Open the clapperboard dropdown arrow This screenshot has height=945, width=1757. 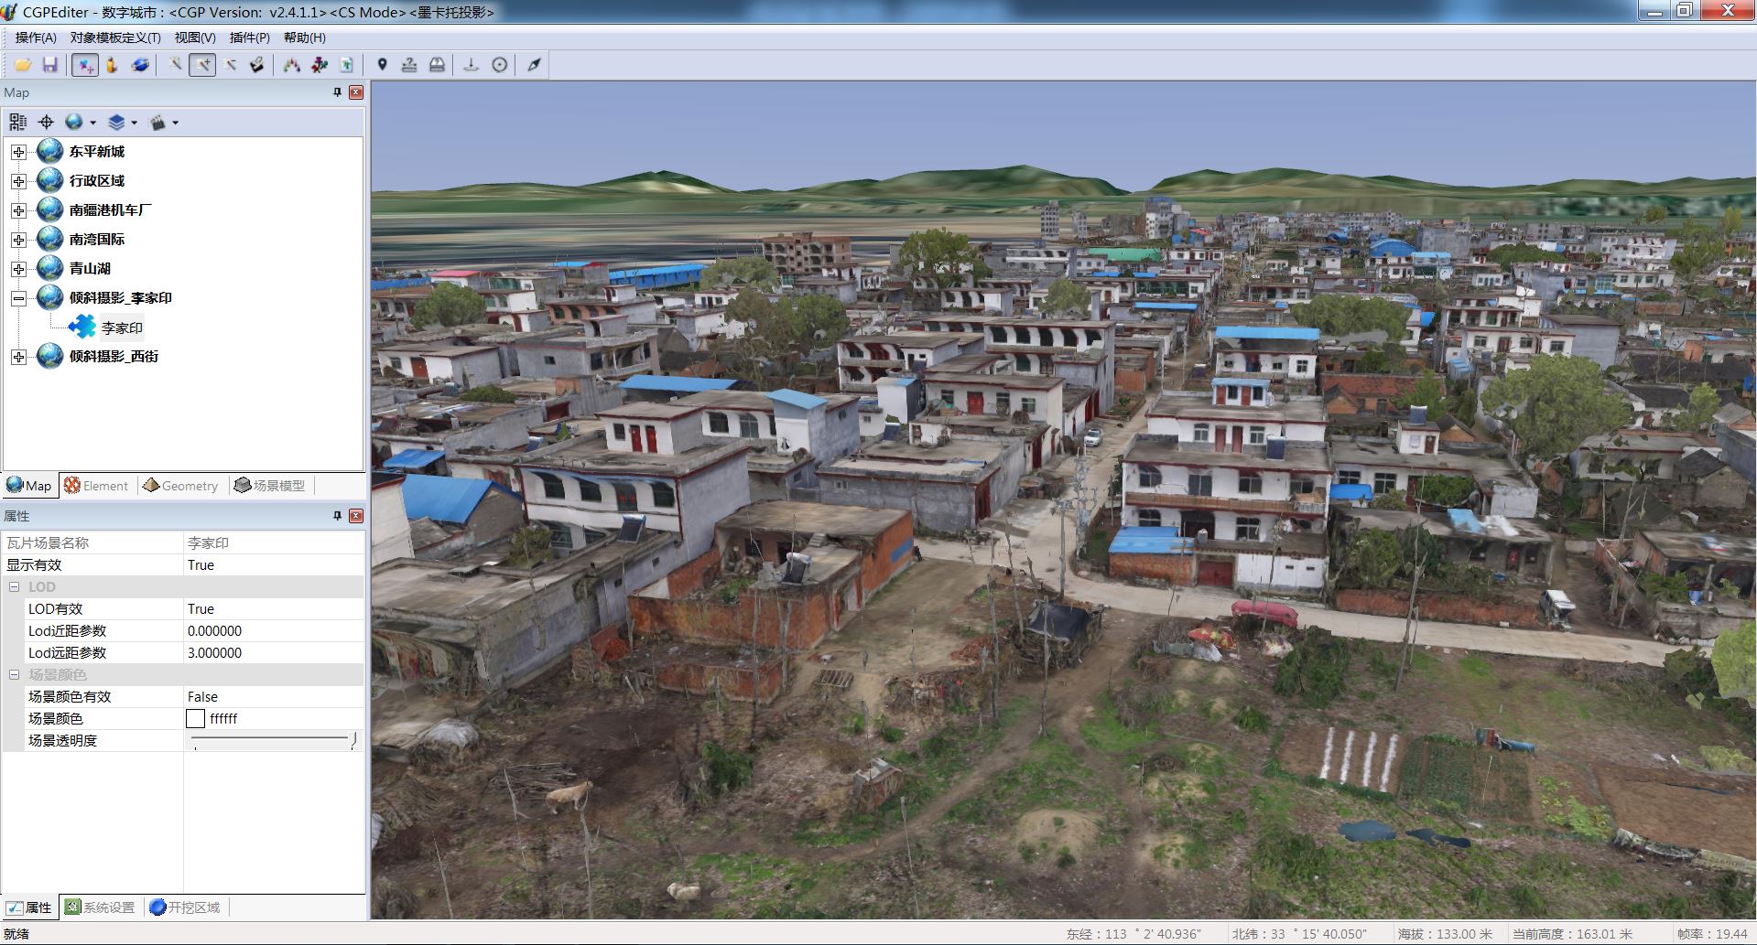click(x=176, y=123)
